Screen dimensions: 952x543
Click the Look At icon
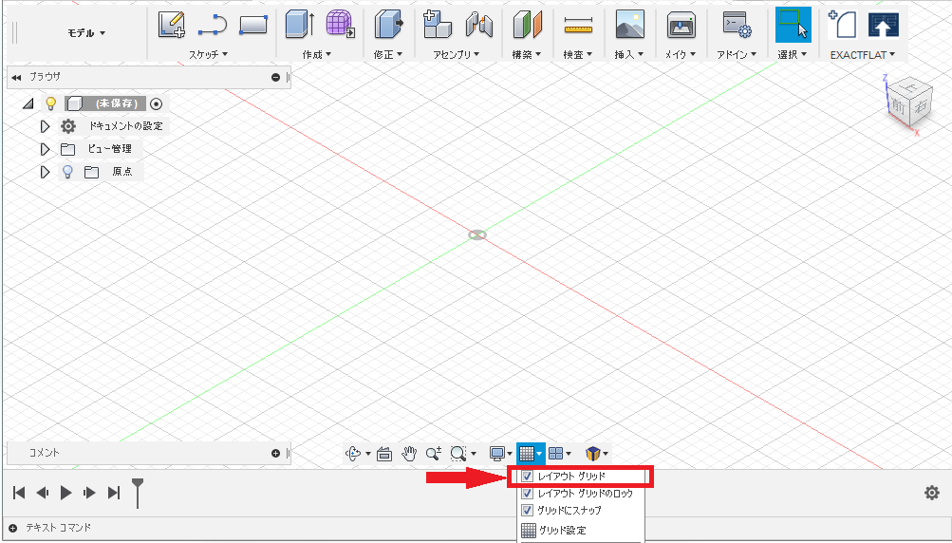click(x=384, y=454)
